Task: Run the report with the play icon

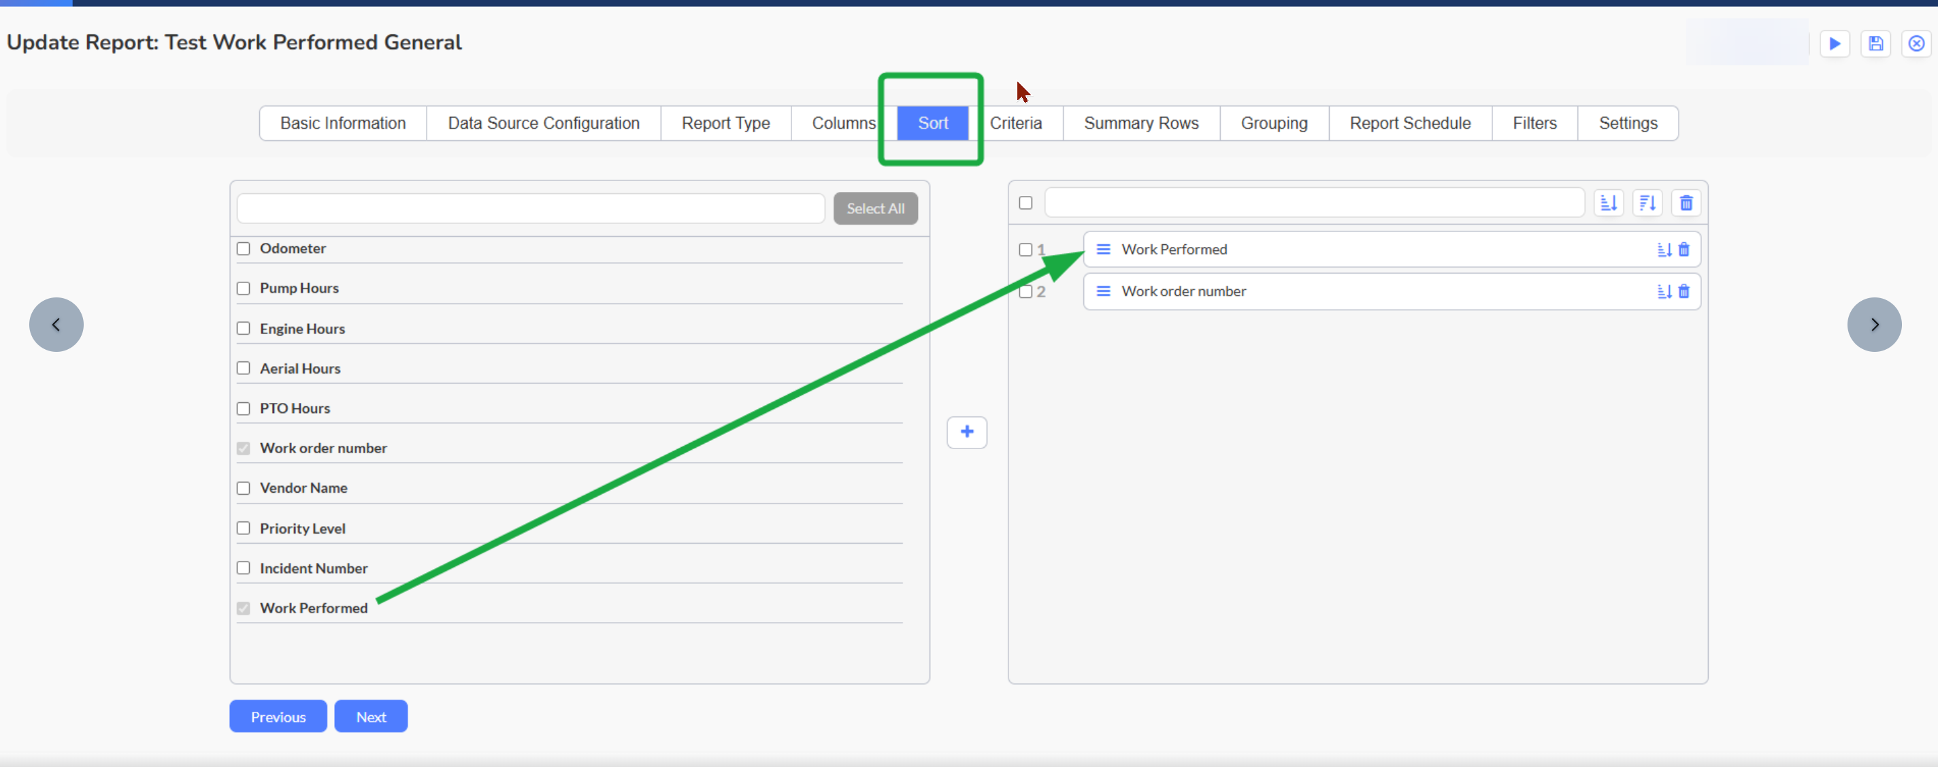Action: pos(1834,44)
